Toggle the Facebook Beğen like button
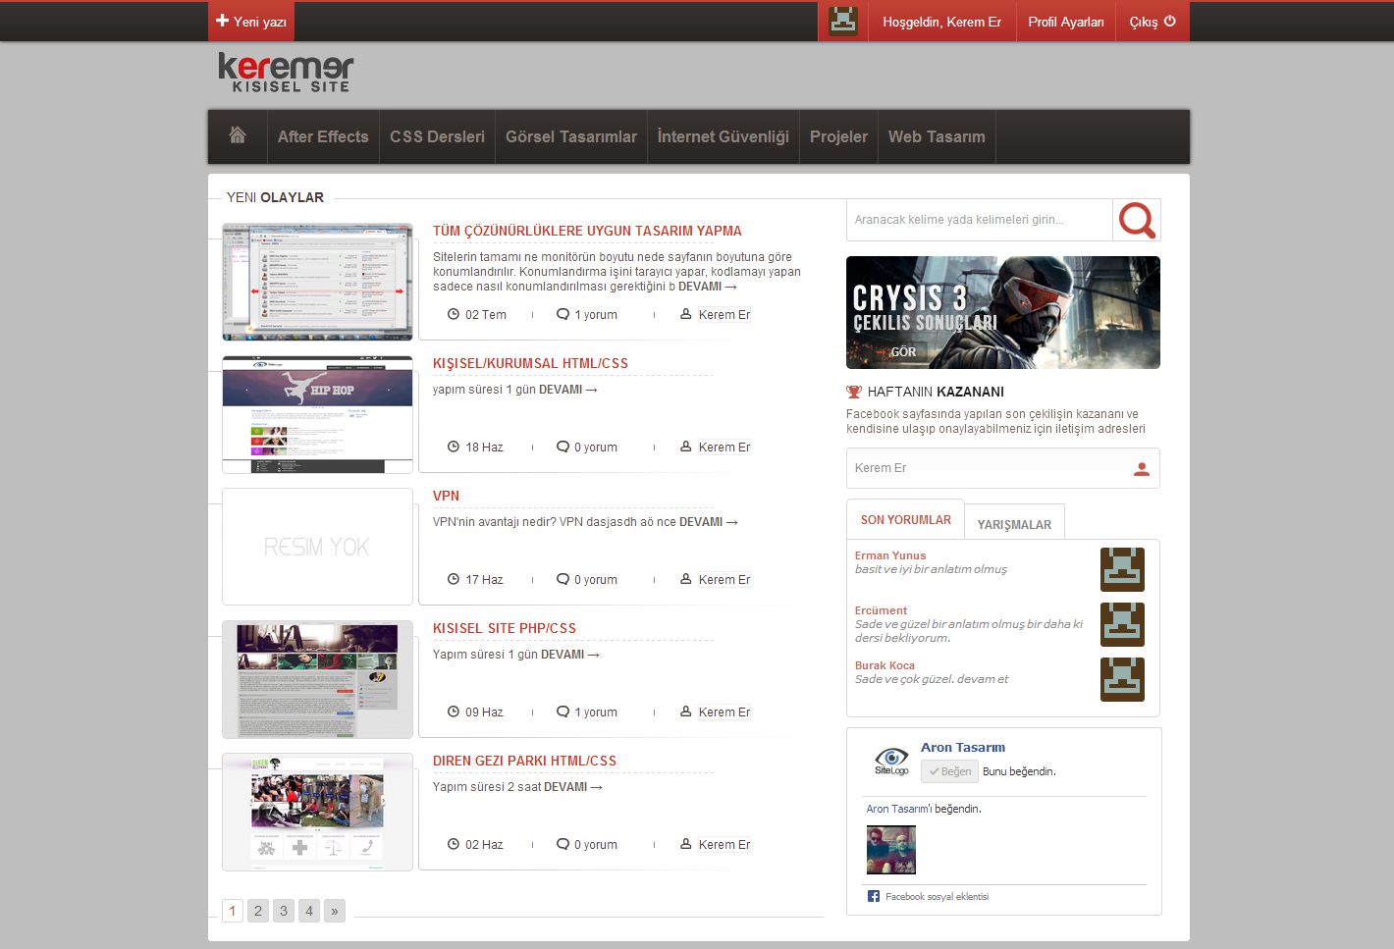Viewport: 1394px width, 949px height. pos(949,771)
